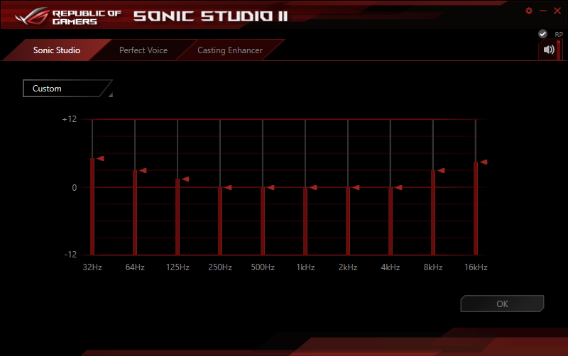The height and width of the screenshot is (356, 568).
Task: Close the Sonic Studio II window
Action: pyautogui.click(x=557, y=11)
